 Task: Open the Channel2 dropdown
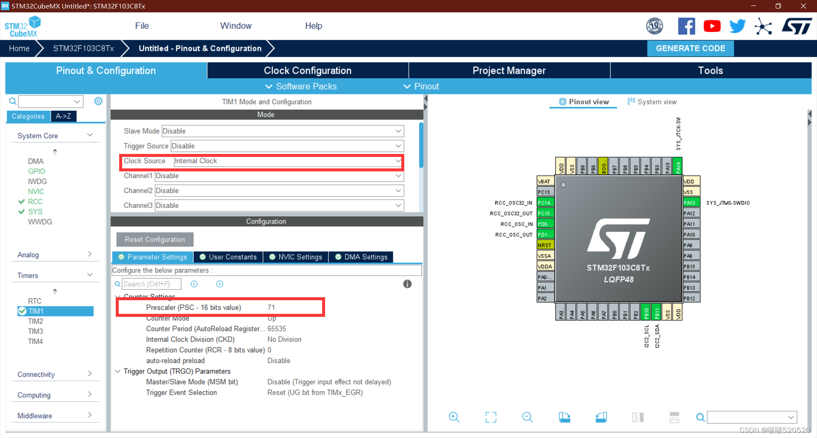(x=280, y=191)
